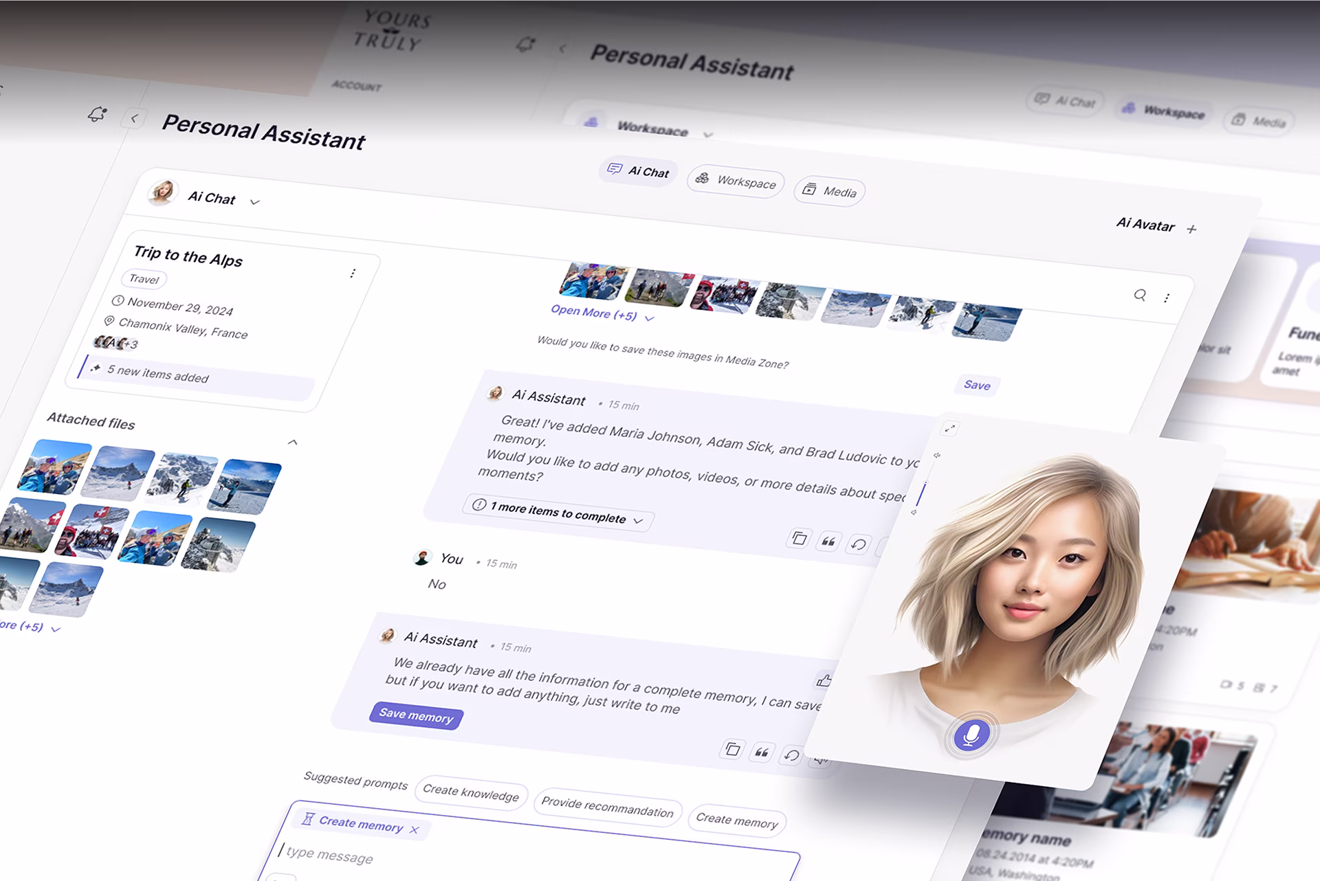This screenshot has width=1320, height=881.
Task: Open notifications via the bell icon
Action: (x=96, y=115)
